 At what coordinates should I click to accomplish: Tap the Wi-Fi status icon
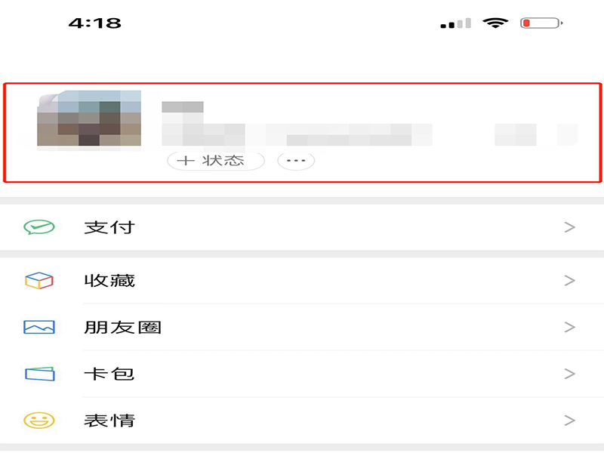tap(495, 23)
